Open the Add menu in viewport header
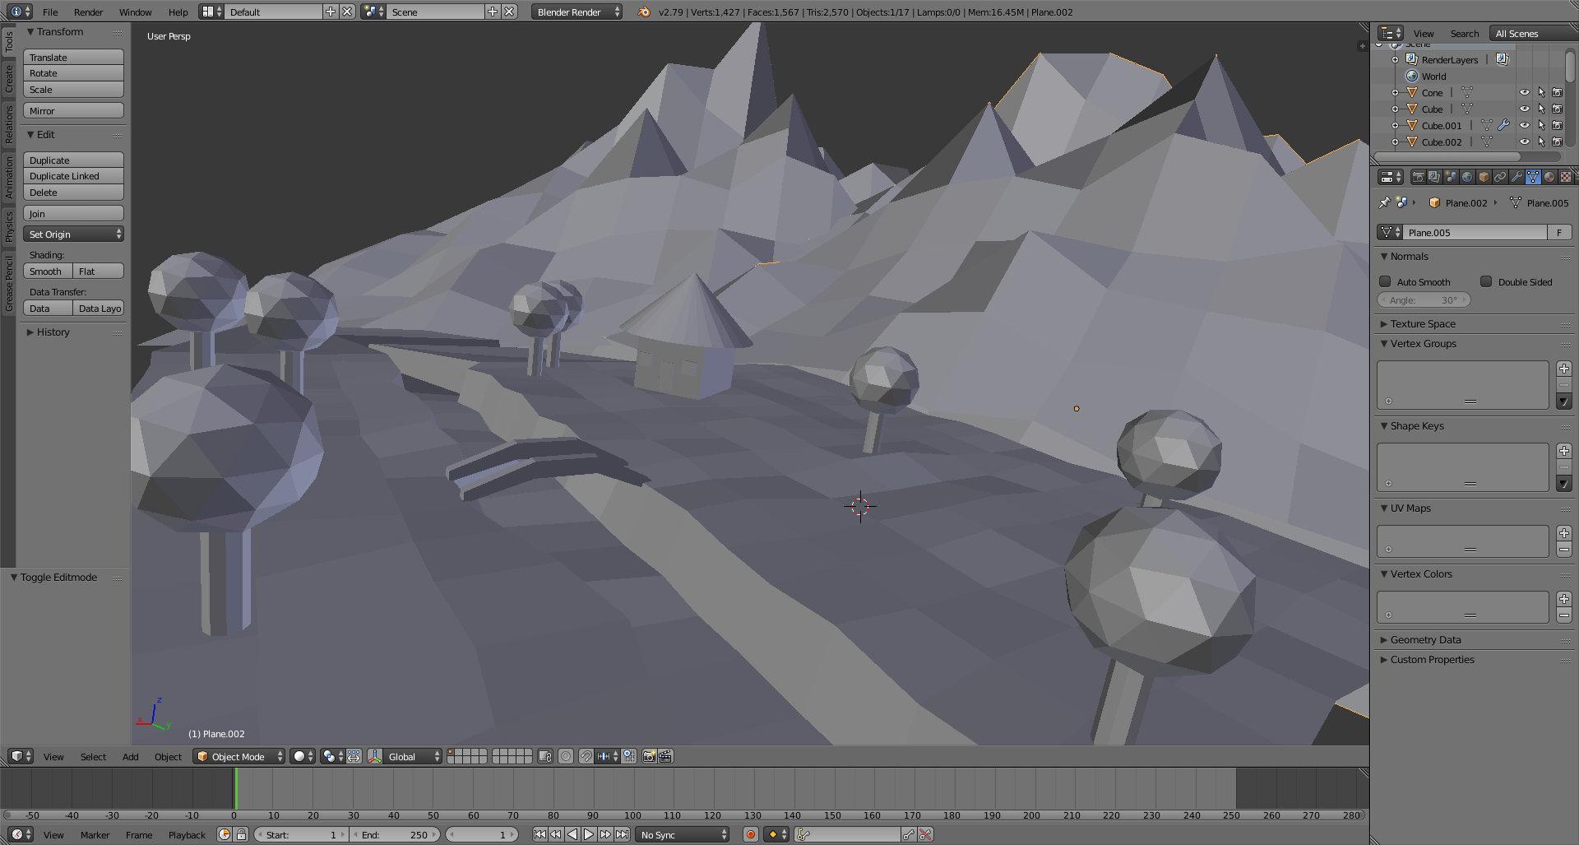This screenshot has width=1579, height=845. point(130,756)
